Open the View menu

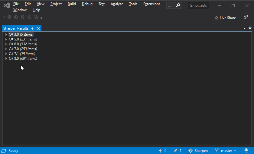coord(41,4)
